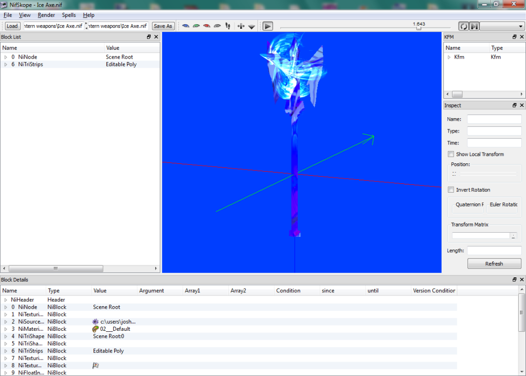Expand the Kfm tree entry
The height and width of the screenshot is (376, 526).
coord(449,57)
